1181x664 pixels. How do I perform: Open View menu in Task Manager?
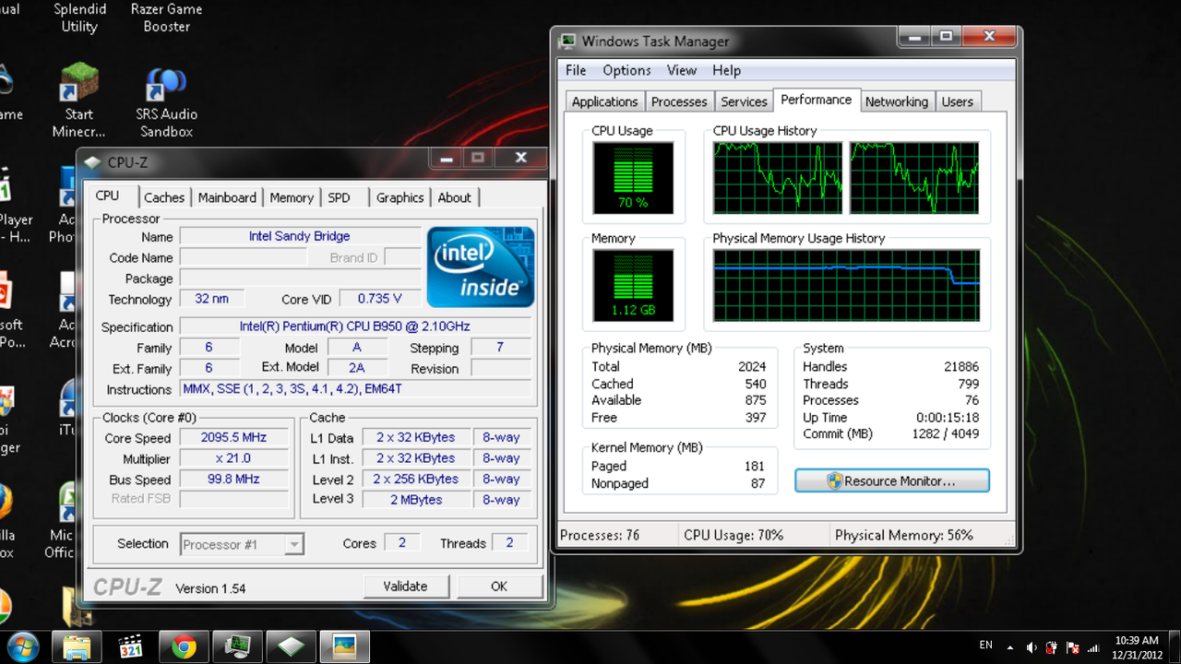point(682,70)
